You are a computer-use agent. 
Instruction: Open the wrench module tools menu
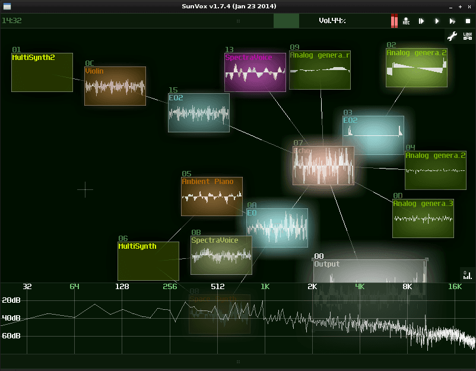coord(452,36)
